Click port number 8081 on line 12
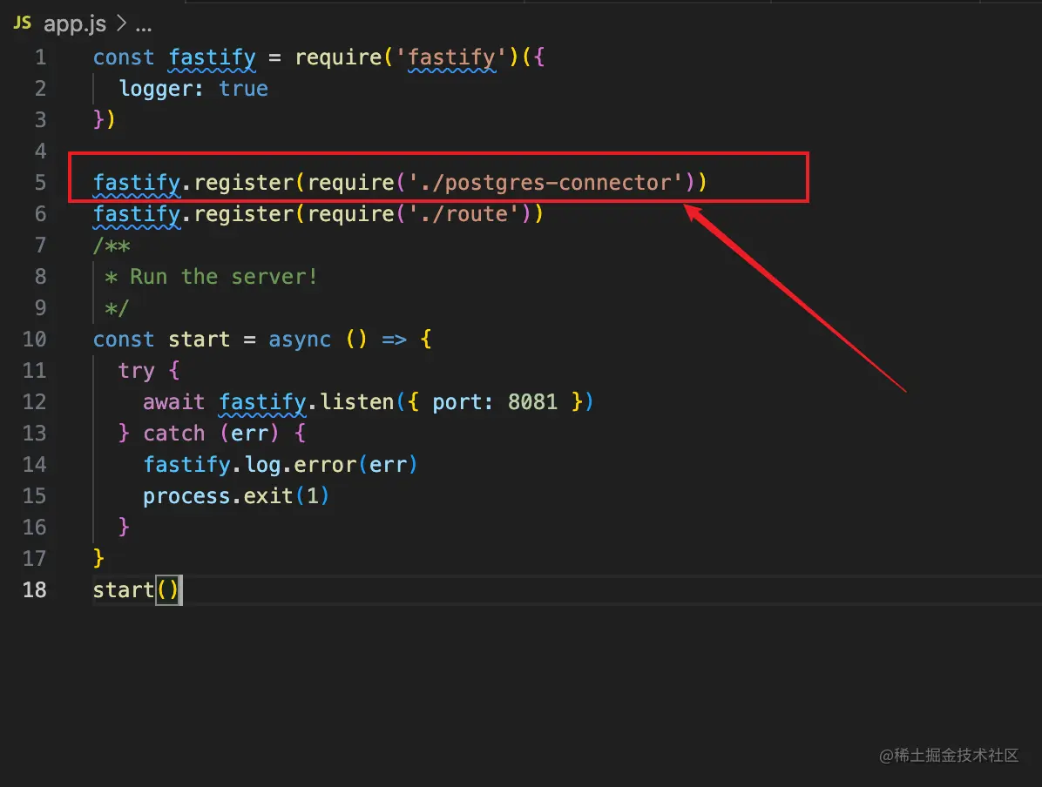The height and width of the screenshot is (787, 1042). pyautogui.click(x=532, y=402)
